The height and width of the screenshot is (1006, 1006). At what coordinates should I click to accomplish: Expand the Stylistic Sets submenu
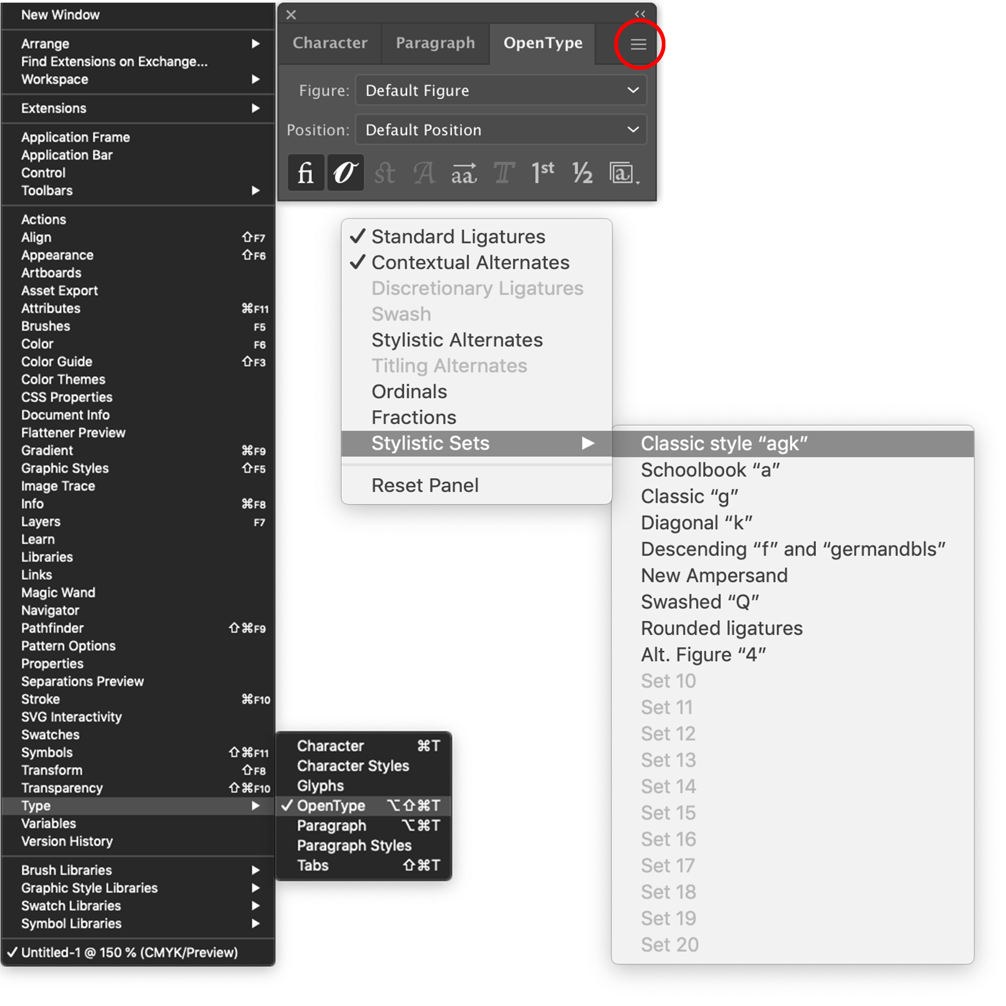tap(476, 443)
